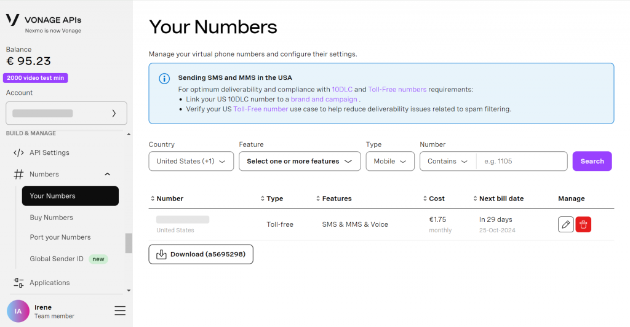Open Applications in the sidebar

click(x=49, y=283)
